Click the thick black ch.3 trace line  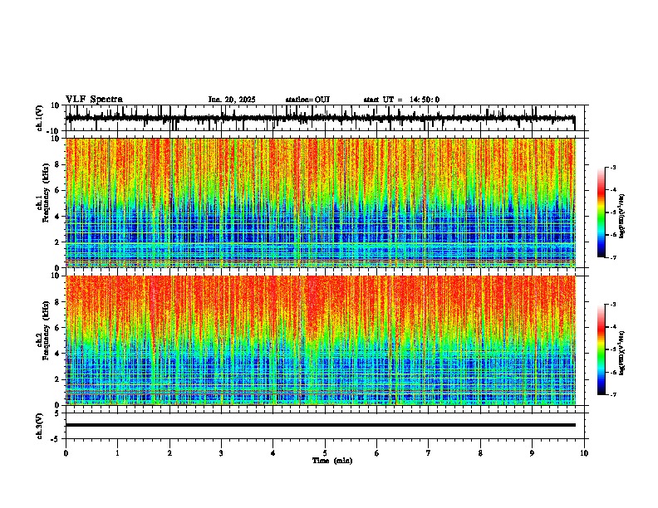point(321,425)
